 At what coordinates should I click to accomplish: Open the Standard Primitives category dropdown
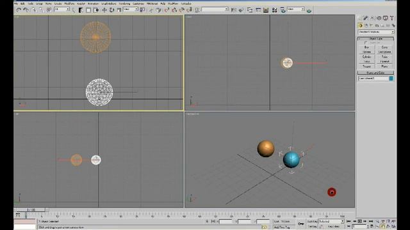click(376, 32)
